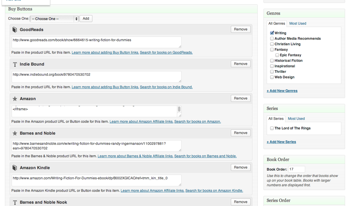Check The Lord of The Rings series
The width and height of the screenshot is (348, 206).
click(x=272, y=128)
